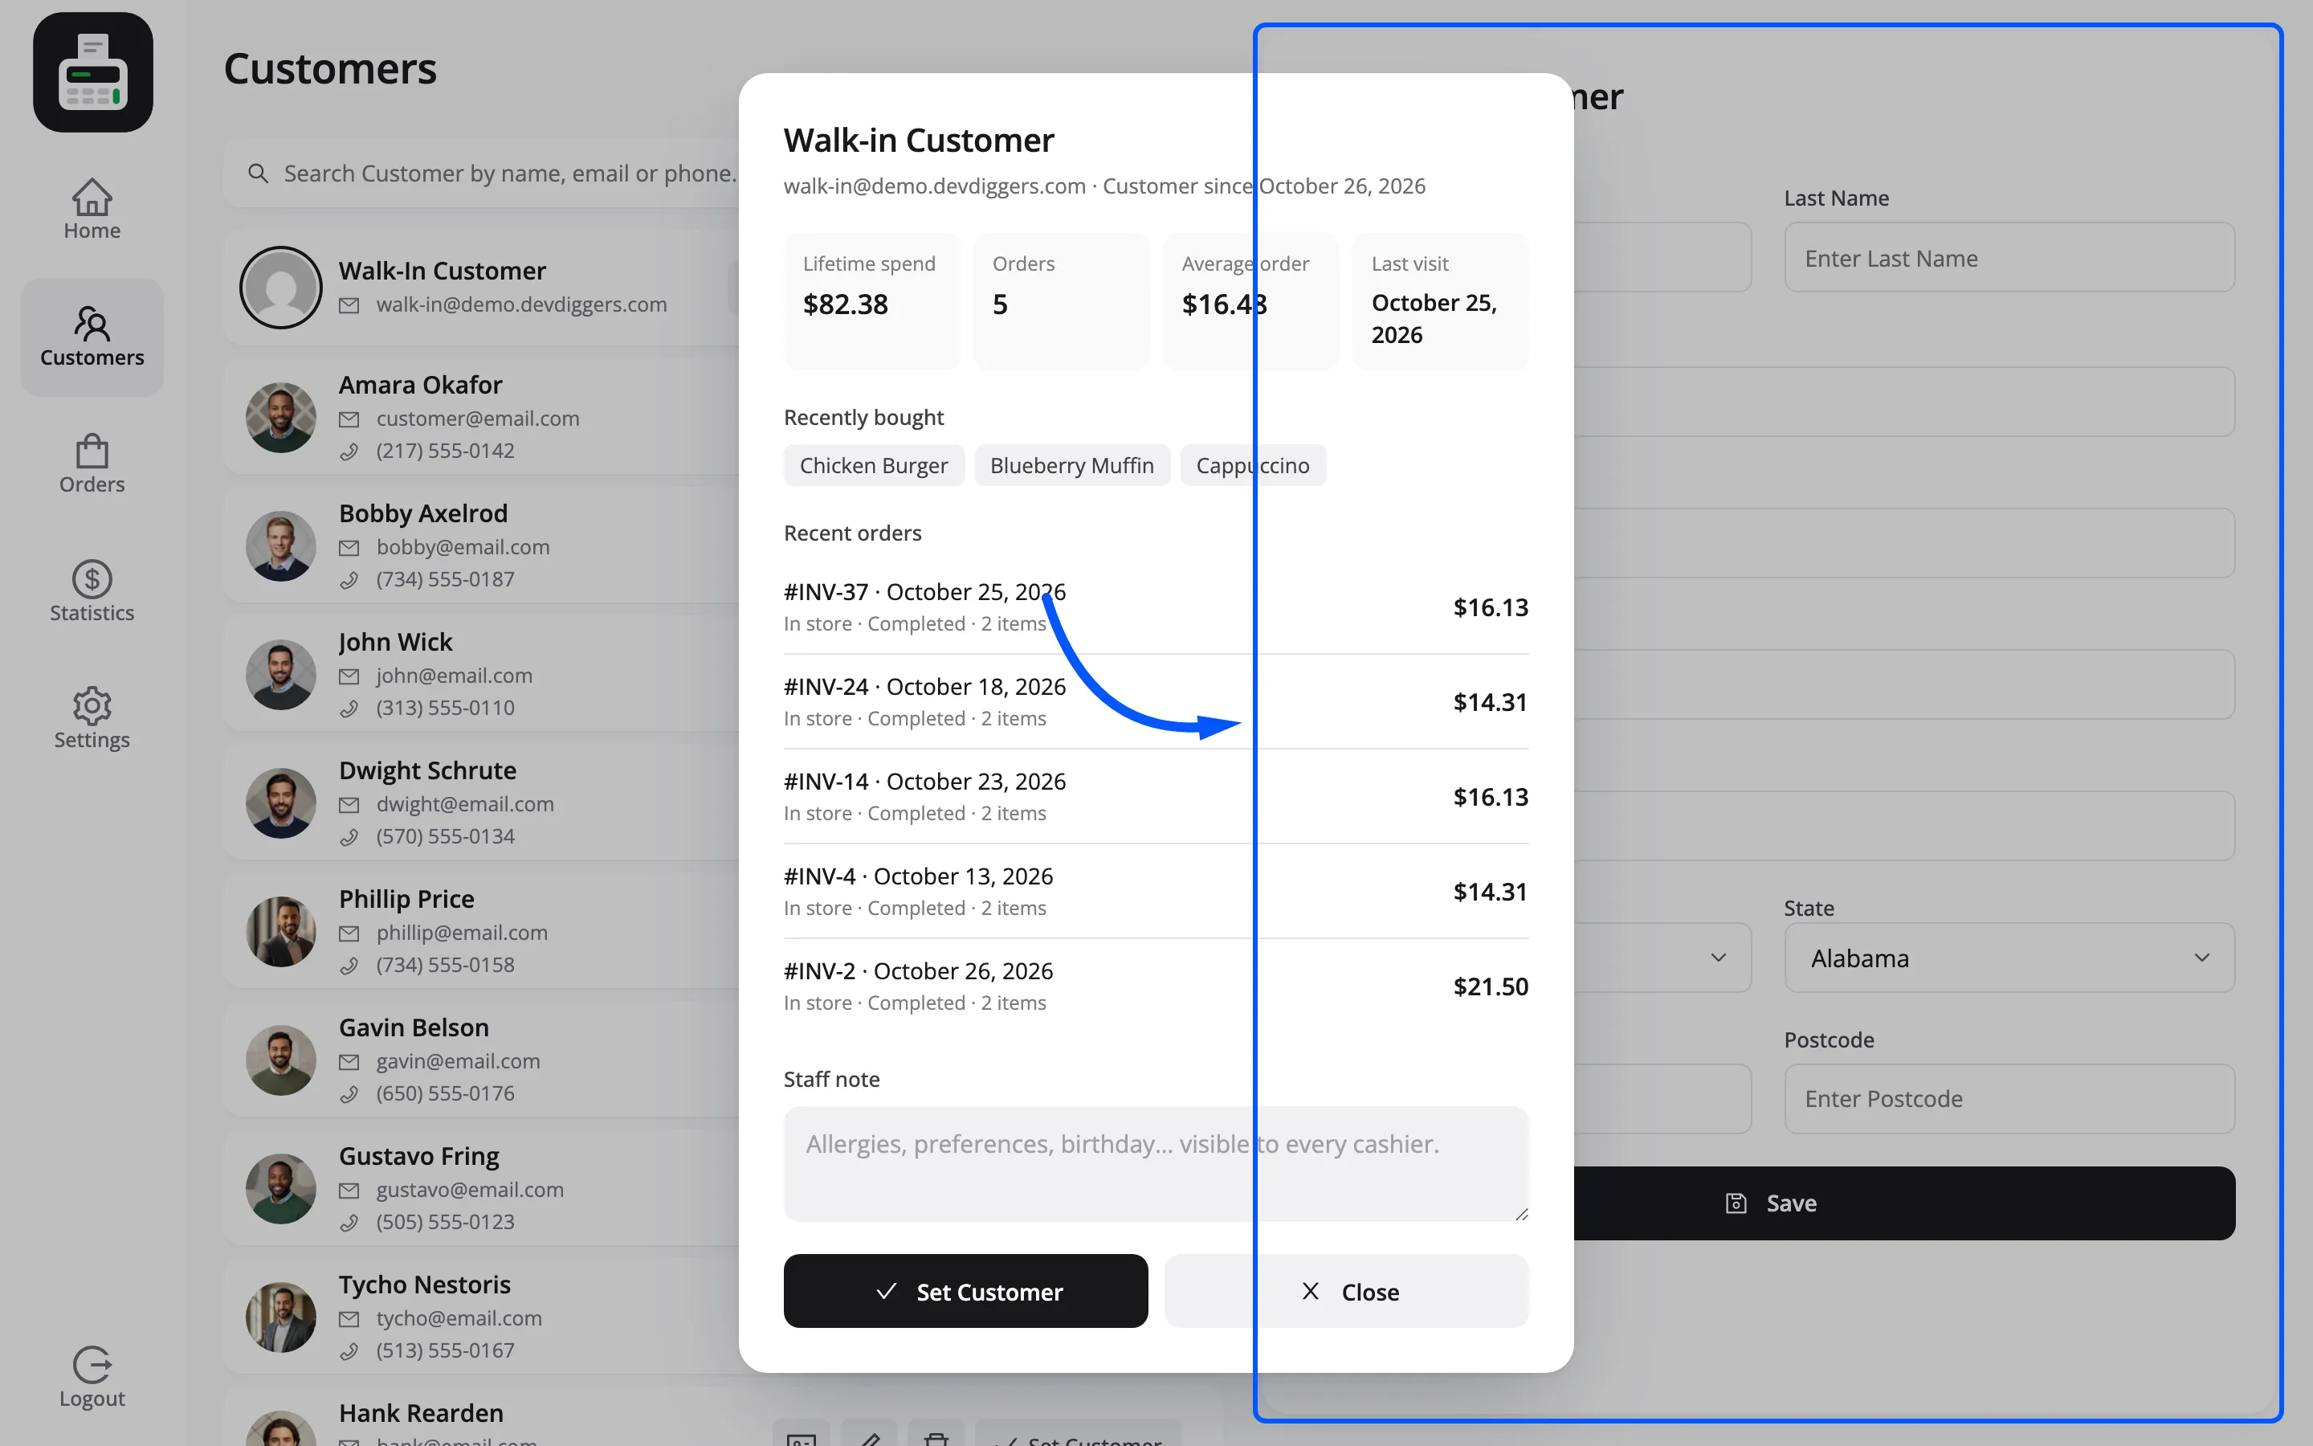Open the Statistics dollar icon

92,578
